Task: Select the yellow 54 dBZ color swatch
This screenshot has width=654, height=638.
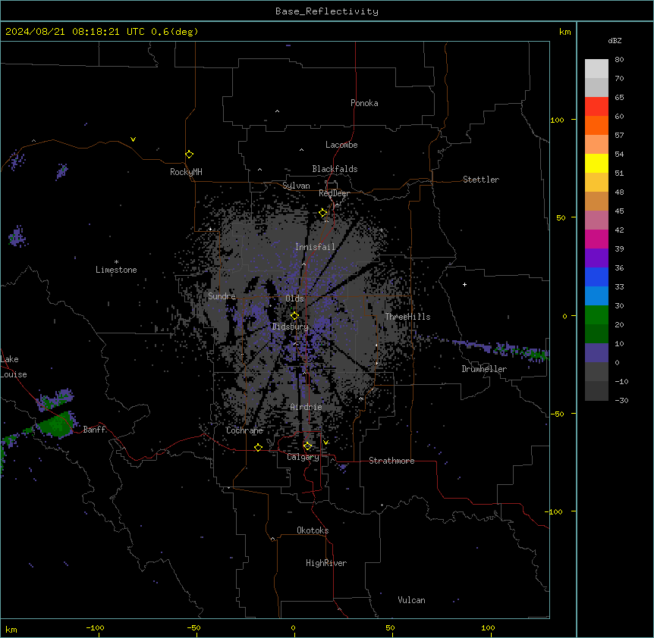Action: 596,163
